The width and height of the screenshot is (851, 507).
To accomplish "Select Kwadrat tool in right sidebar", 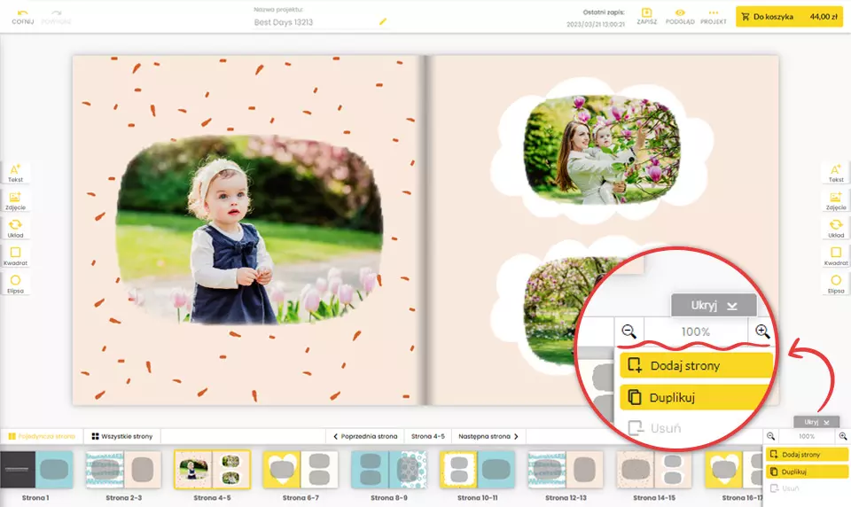I will tap(836, 256).
